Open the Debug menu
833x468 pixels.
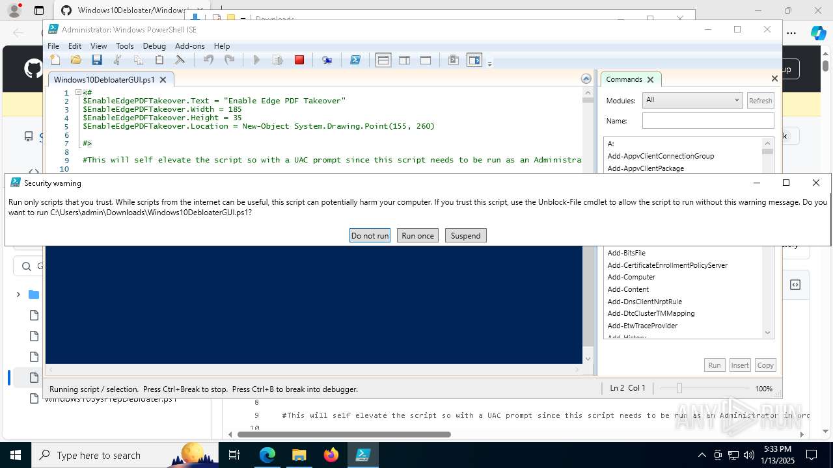tap(154, 45)
